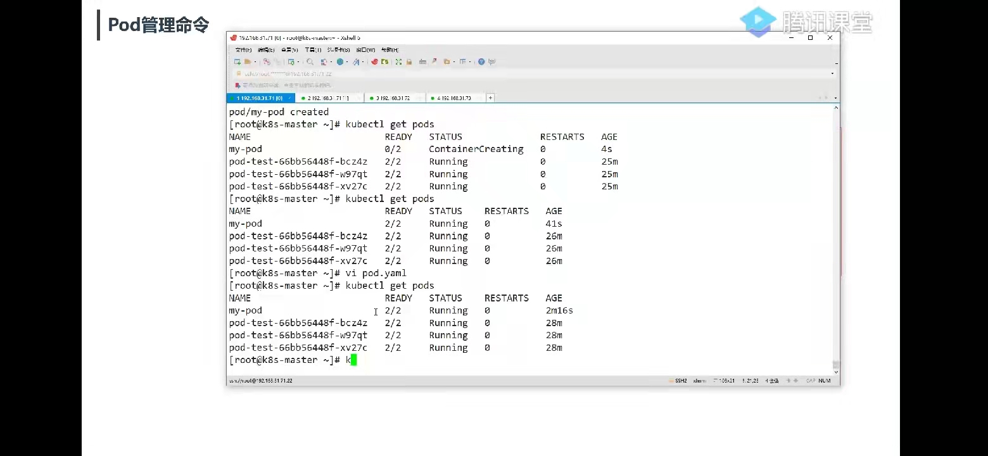Screen dimensions: 988x456
Task: Click the NUM indicator in status bar
Action: click(x=825, y=381)
